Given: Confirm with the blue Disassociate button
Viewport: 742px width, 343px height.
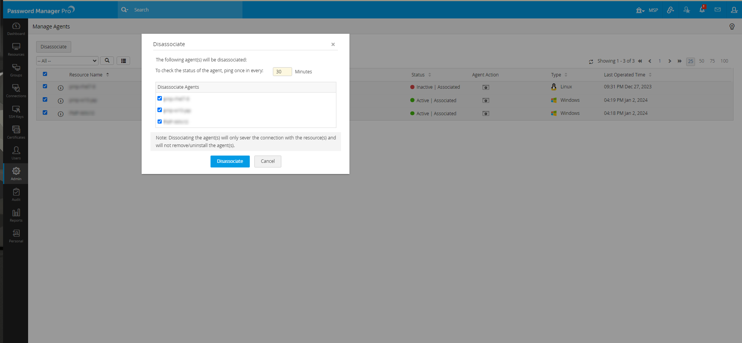Looking at the screenshot, I should coord(230,161).
